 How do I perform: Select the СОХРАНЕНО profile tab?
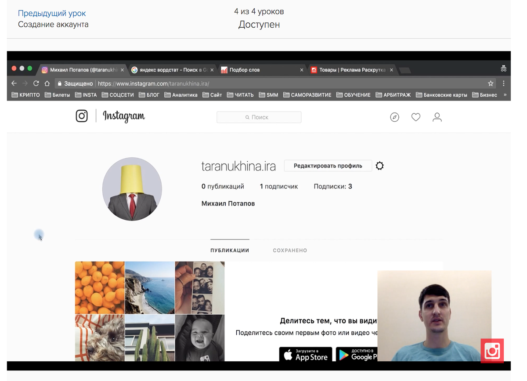point(290,250)
